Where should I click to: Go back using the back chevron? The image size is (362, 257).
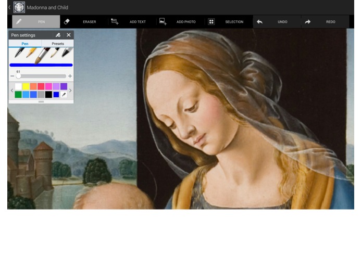[9, 7]
